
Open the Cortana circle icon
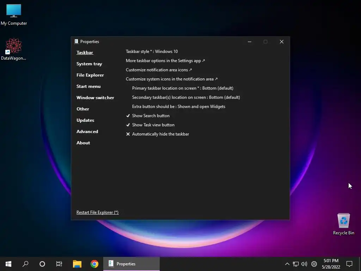42,264
